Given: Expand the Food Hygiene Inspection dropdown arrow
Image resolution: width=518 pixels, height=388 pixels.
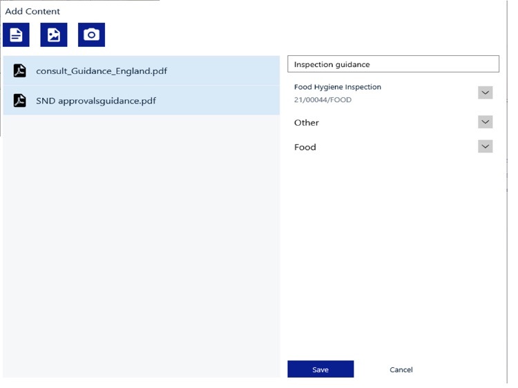Looking at the screenshot, I should [486, 93].
